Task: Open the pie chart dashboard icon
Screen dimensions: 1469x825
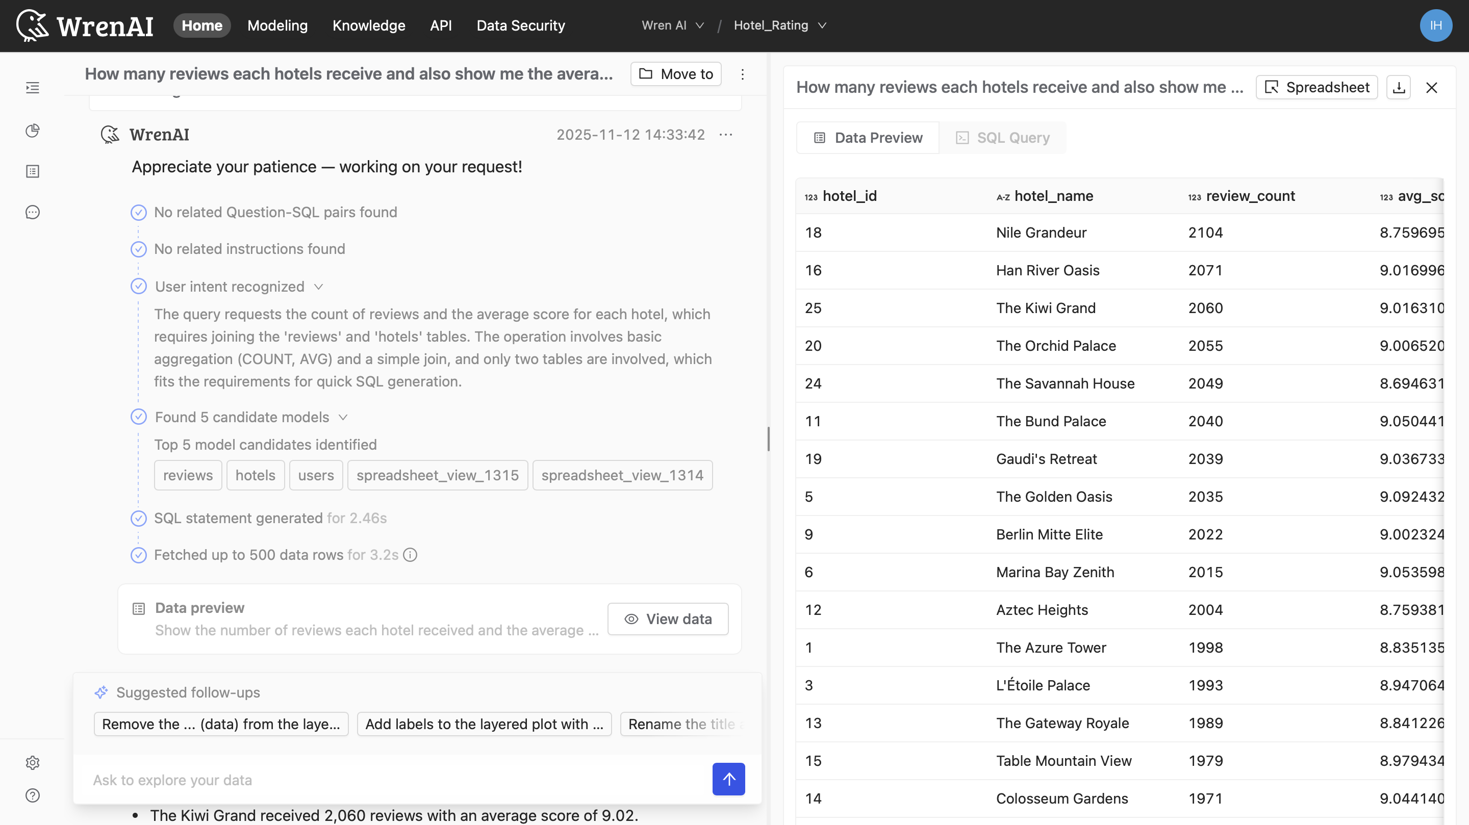Action: (x=33, y=131)
